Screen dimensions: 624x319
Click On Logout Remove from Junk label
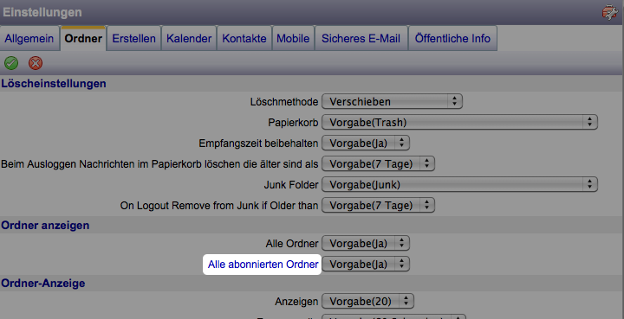pyautogui.click(x=219, y=206)
